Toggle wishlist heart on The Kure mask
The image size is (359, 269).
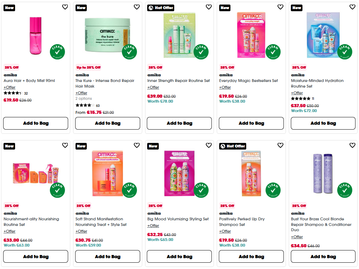coord(137,7)
